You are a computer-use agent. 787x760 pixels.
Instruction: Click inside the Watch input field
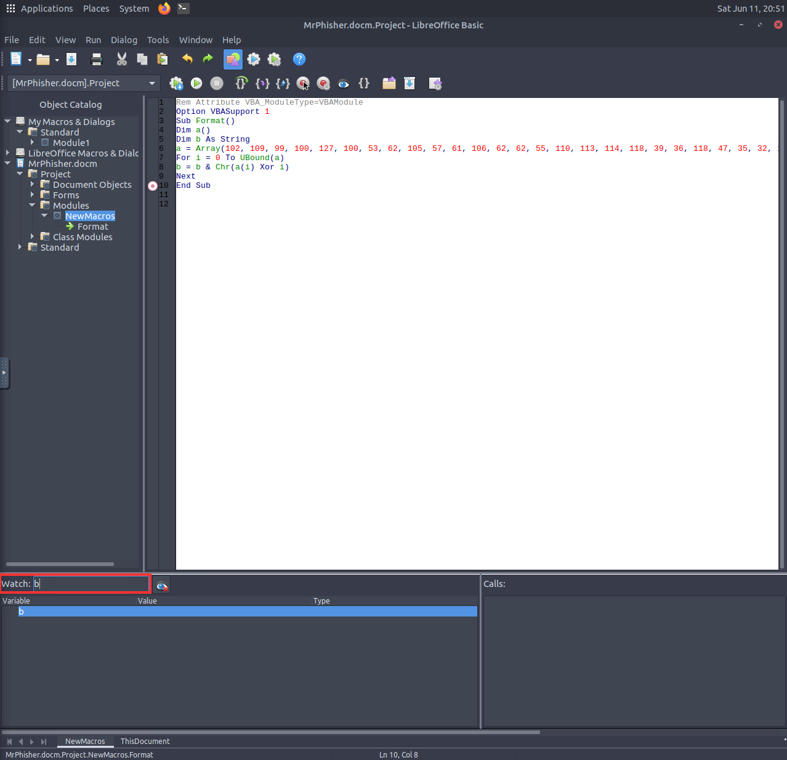click(92, 584)
